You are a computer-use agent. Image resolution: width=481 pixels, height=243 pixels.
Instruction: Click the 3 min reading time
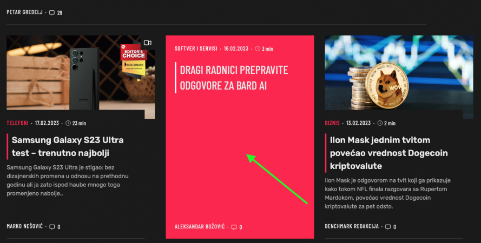tap(267, 49)
